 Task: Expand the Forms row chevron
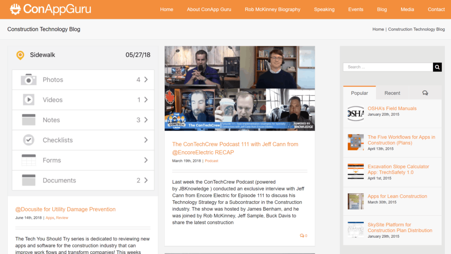coord(146,160)
